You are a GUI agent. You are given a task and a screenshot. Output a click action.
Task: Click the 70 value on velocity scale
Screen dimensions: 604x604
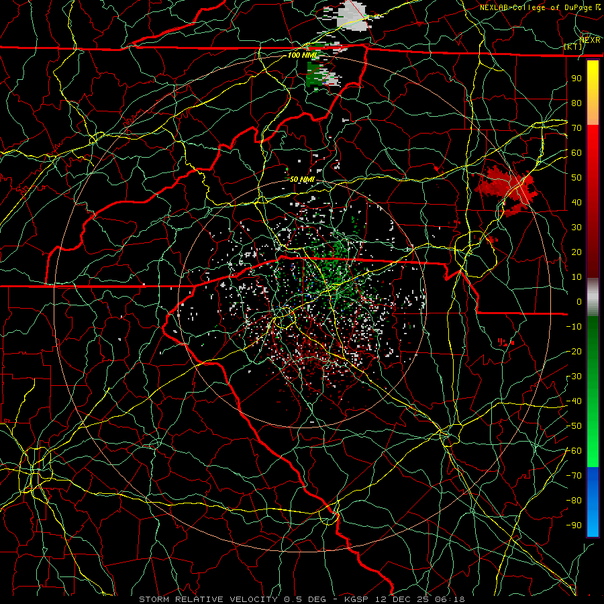coord(576,128)
